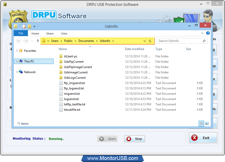The image size is (225, 162).
Task: Click the Back navigation arrow
Action: point(19,41)
